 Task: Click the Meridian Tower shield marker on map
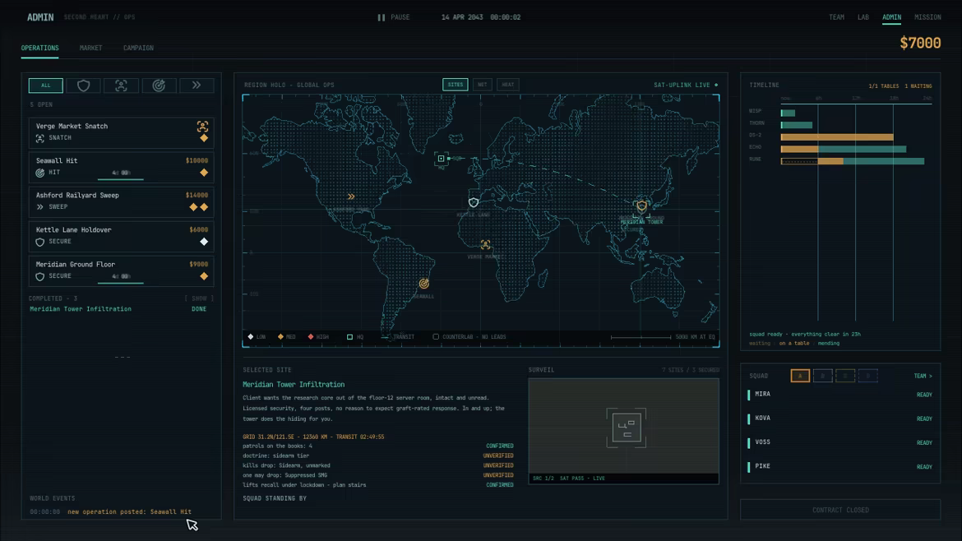click(641, 206)
